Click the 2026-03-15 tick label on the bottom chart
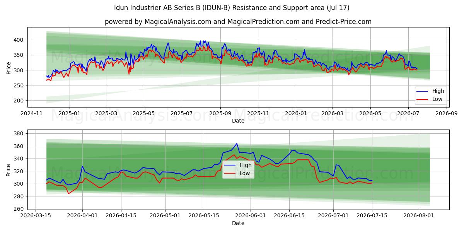The height and width of the screenshot is (232, 464). (36, 216)
